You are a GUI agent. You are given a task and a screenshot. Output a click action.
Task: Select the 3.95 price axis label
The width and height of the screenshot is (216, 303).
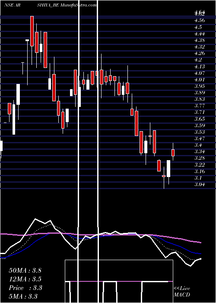[200, 86]
